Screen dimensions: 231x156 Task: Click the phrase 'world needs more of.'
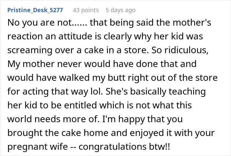[x=53, y=119]
